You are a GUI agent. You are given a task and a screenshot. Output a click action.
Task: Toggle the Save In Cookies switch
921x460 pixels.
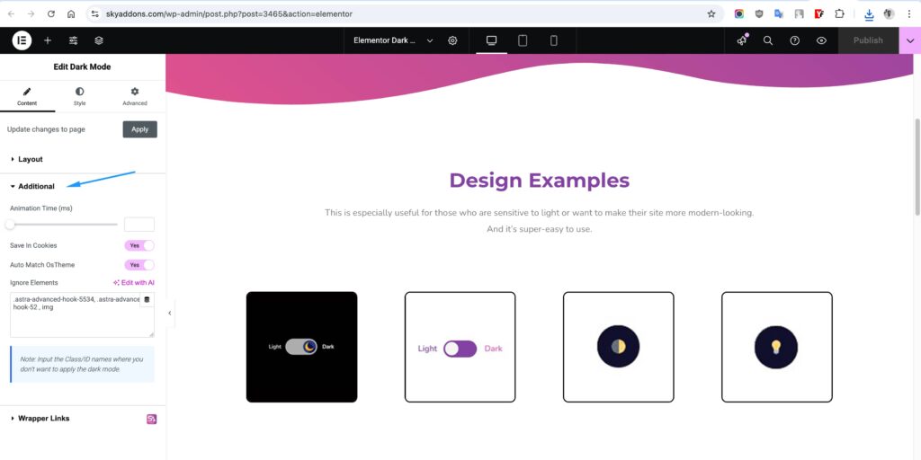[139, 245]
